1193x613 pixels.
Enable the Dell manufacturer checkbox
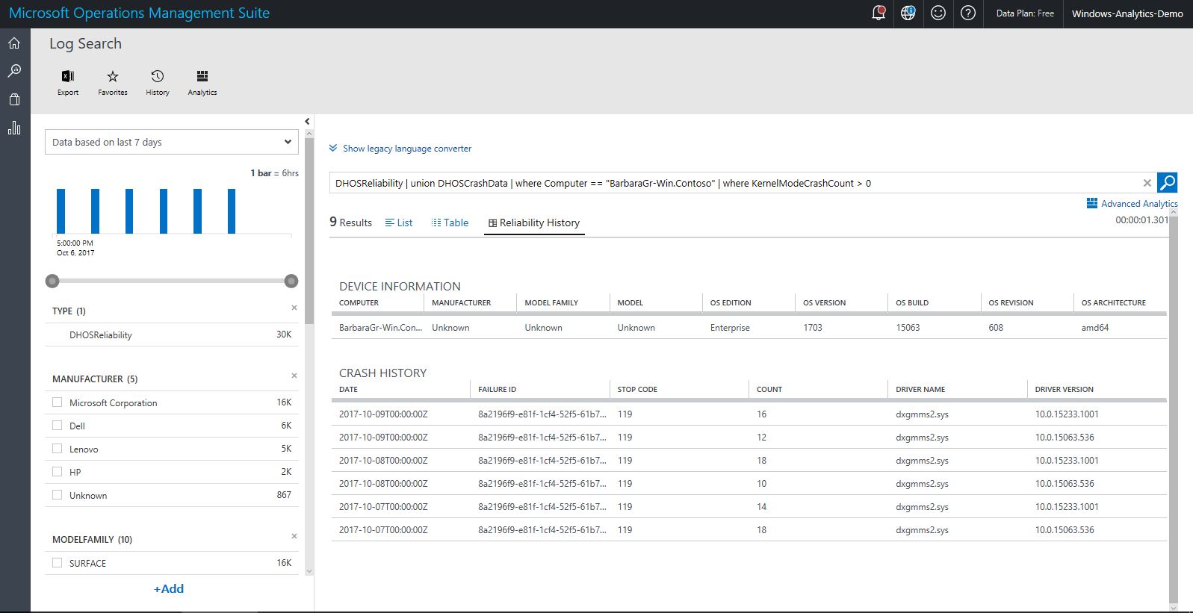coord(58,426)
